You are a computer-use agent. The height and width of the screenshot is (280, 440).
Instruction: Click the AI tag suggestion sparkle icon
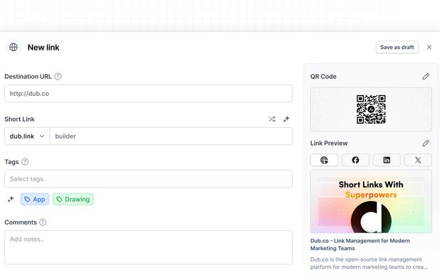point(11,200)
